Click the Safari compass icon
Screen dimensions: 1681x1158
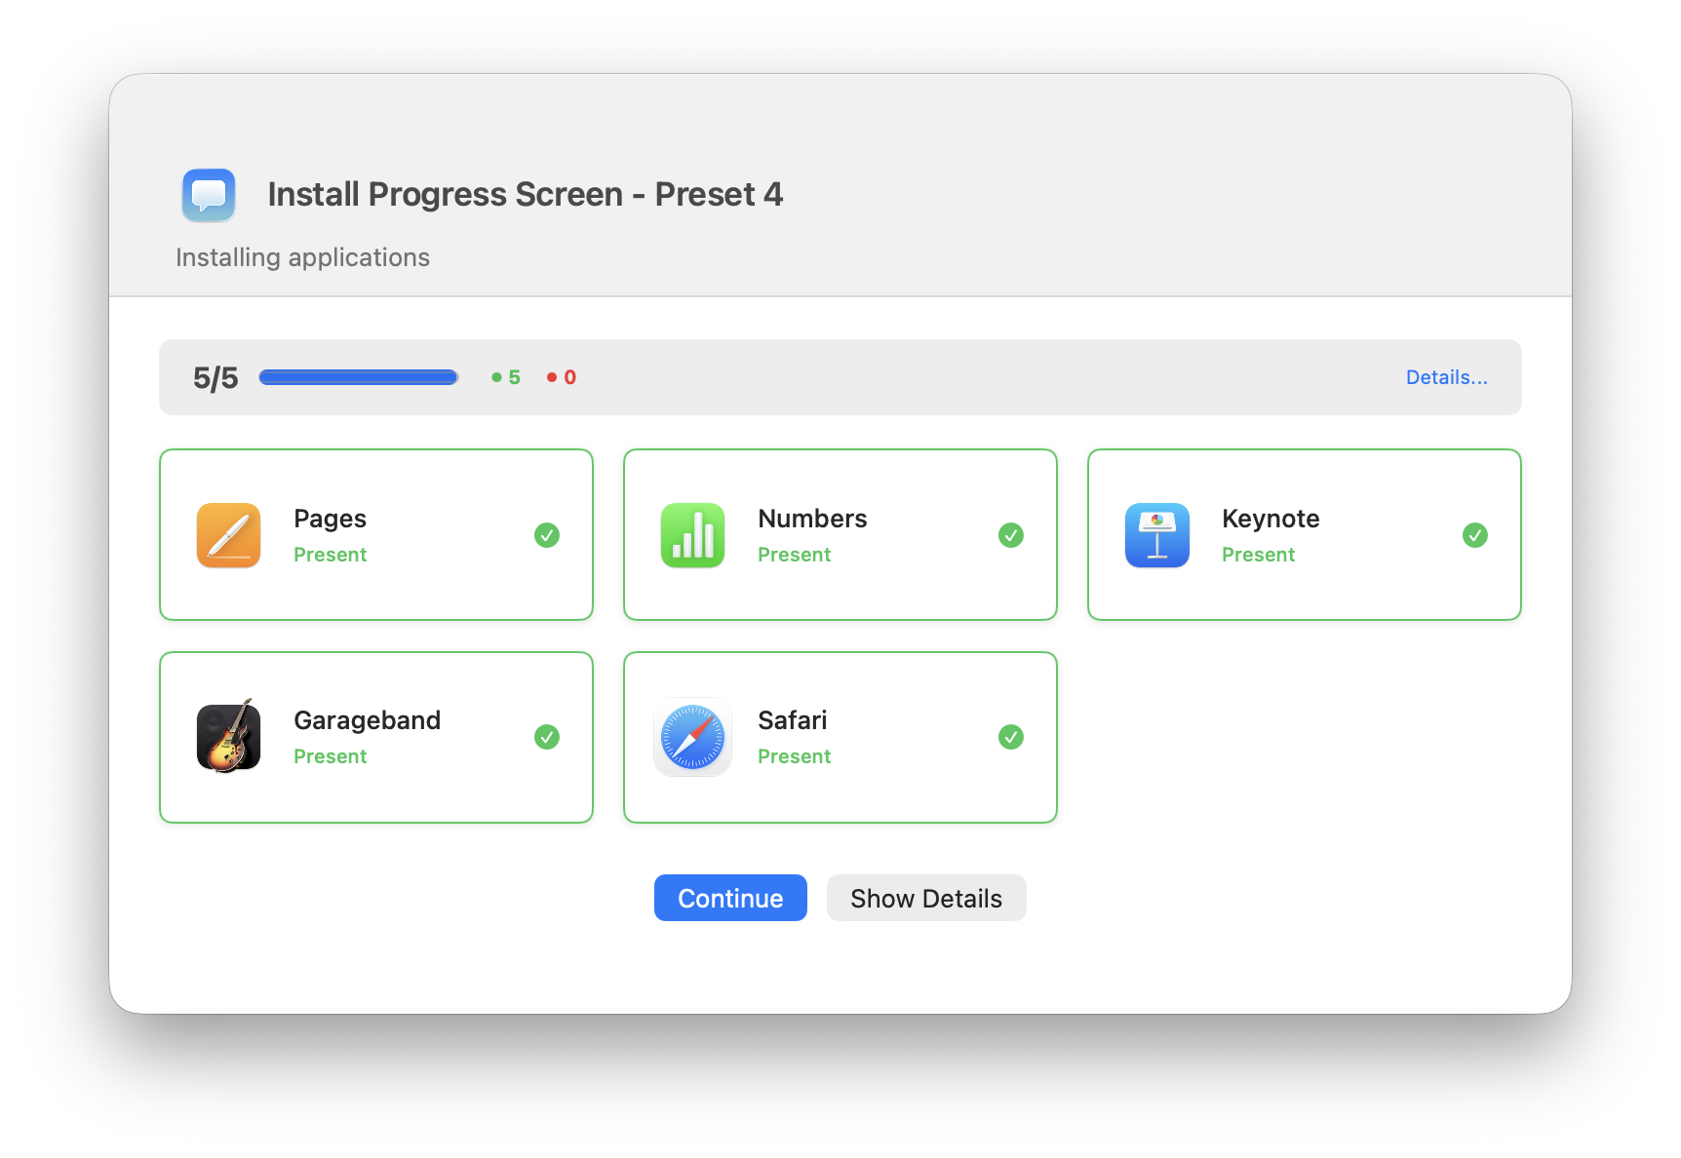coord(692,737)
